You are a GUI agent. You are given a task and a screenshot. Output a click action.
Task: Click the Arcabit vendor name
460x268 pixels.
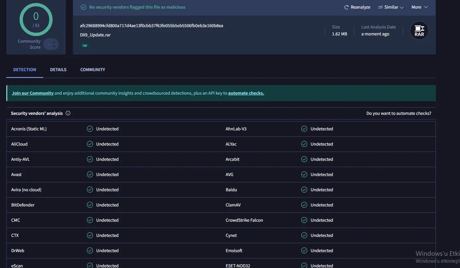tap(232, 159)
